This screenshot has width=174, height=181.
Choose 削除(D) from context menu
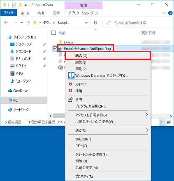click(x=108, y=161)
